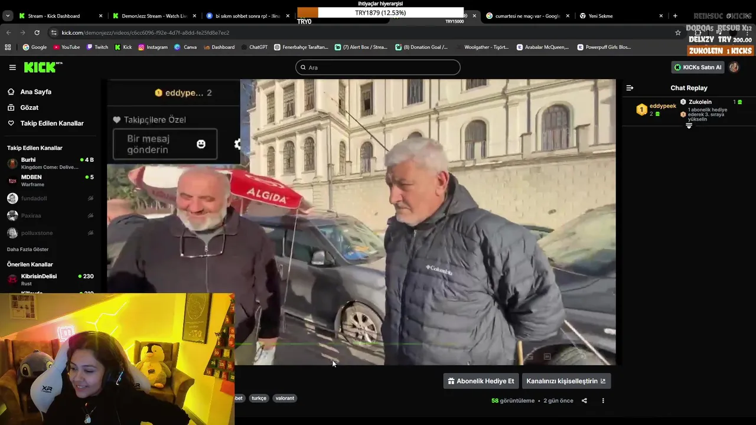Open fundadoll offline channel
This screenshot has height=425, width=756.
click(50, 198)
